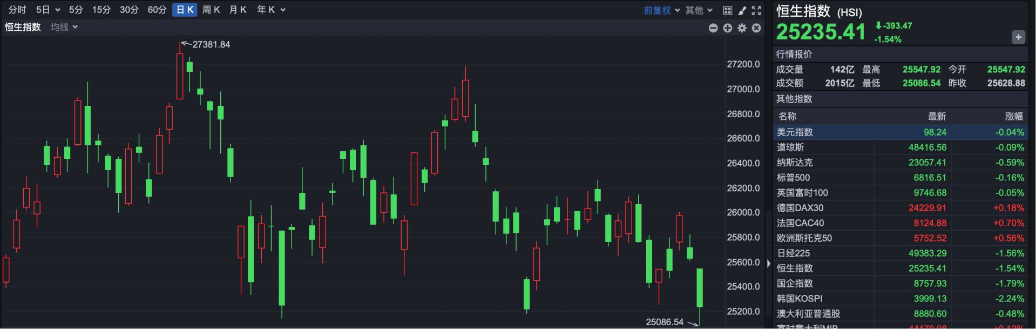Image resolution: width=1036 pixels, height=329 pixels.
Task: Select the 月K monthly chart tab
Action: 238,10
